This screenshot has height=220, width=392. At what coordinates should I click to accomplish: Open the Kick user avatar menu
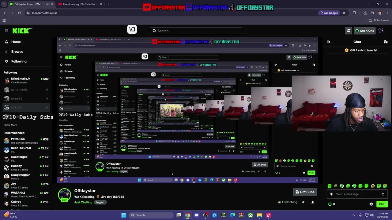click(380, 31)
